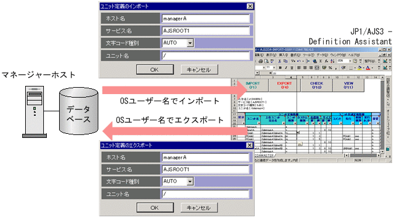Click the AutoSum sigma icon

pos(321,61)
